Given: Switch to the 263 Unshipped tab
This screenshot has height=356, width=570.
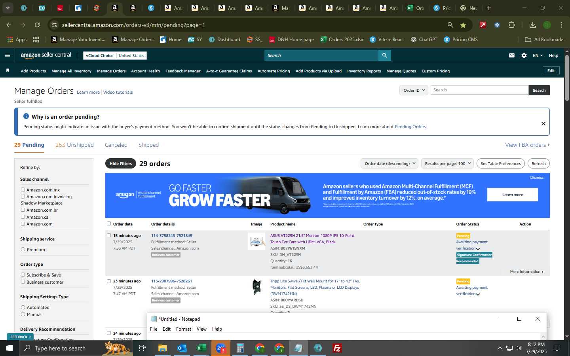Looking at the screenshot, I should tap(74, 145).
